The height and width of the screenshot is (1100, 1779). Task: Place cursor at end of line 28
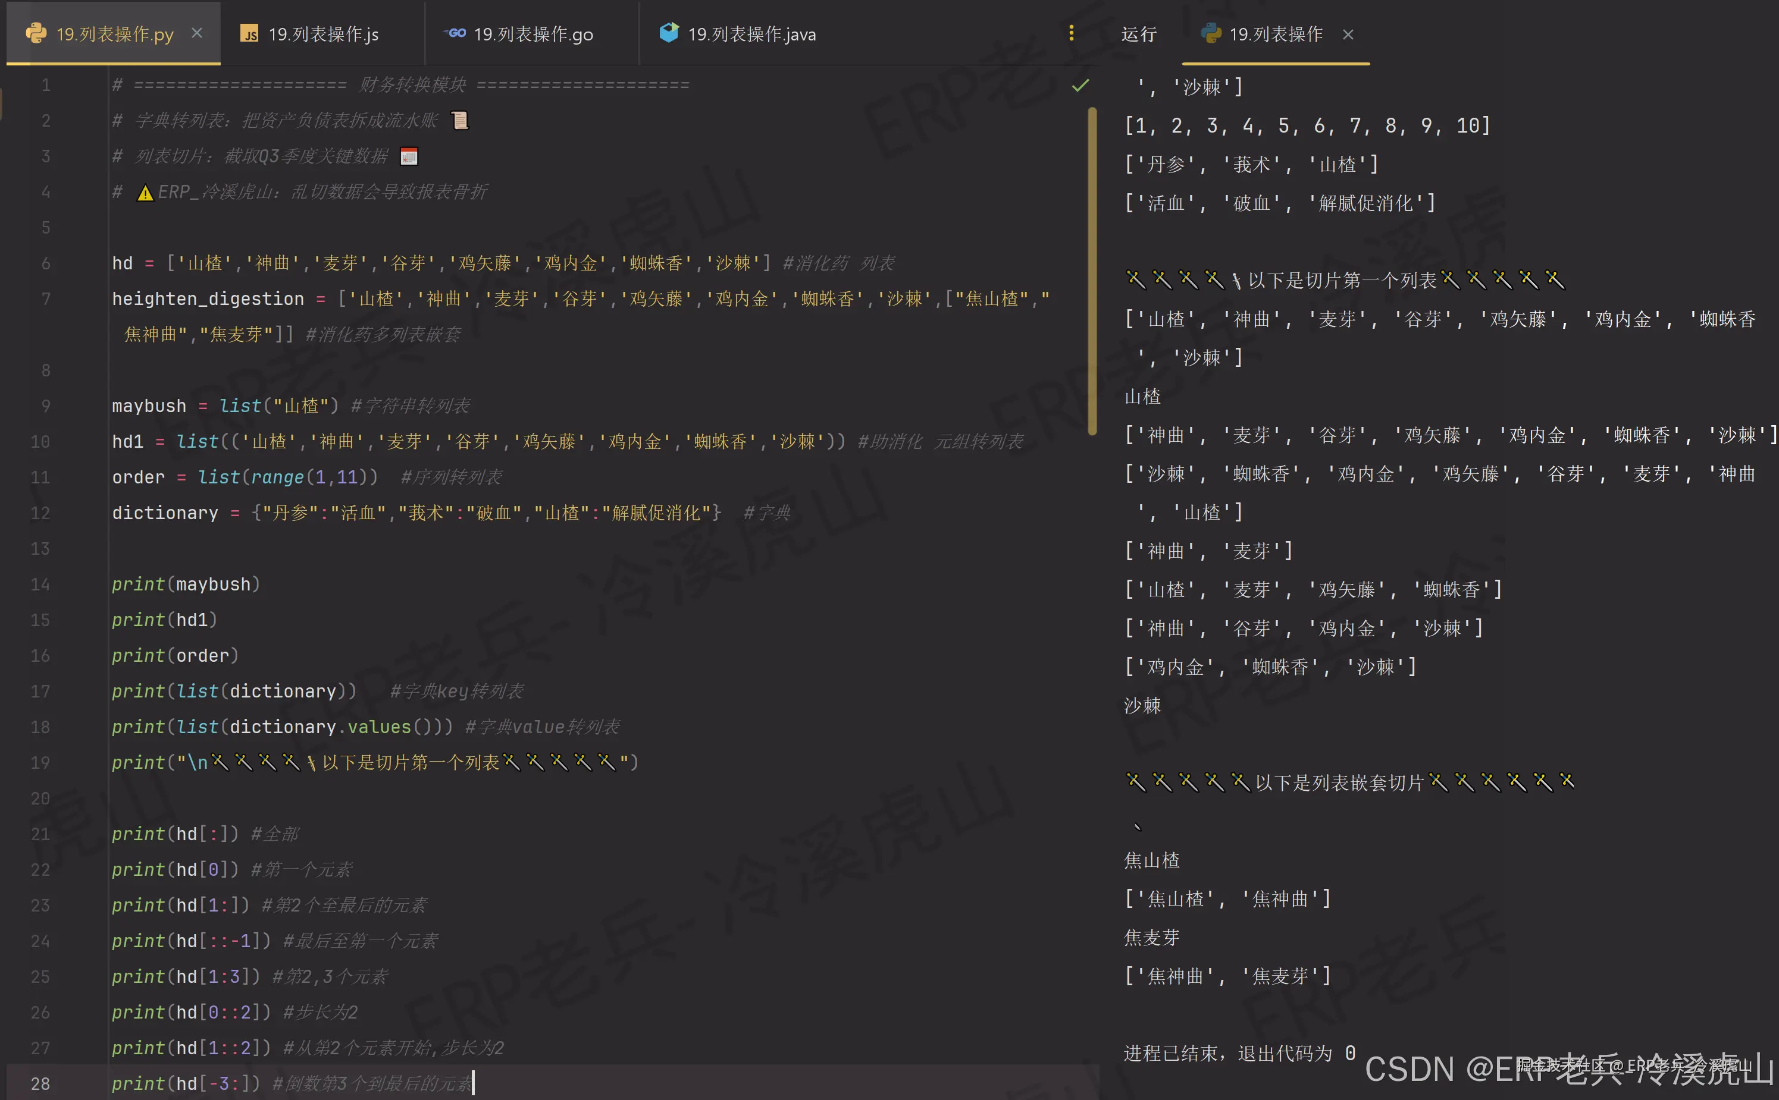click(x=474, y=1083)
